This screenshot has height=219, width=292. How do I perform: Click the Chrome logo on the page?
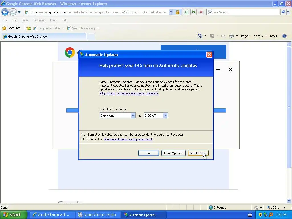pyautogui.click(x=70, y=52)
